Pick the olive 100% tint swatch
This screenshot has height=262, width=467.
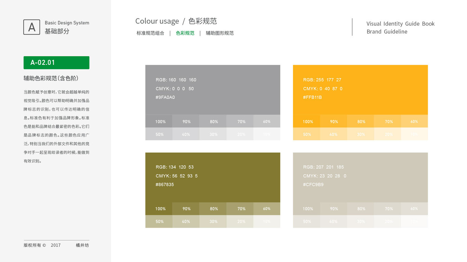[159, 209]
